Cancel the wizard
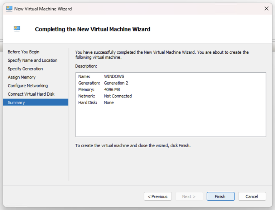Screen dimensions: 275x210 tap(251, 196)
